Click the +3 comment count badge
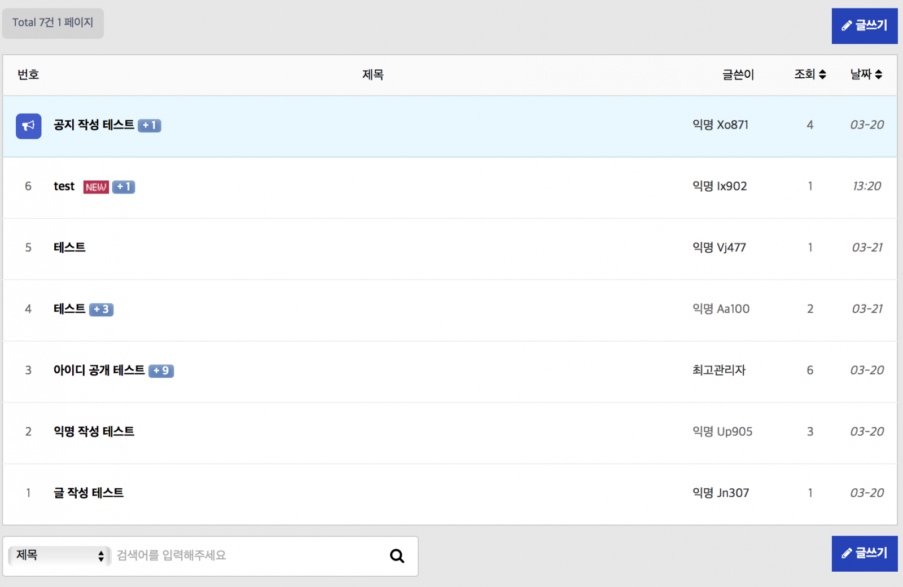This screenshot has height=587, width=903. click(x=102, y=310)
